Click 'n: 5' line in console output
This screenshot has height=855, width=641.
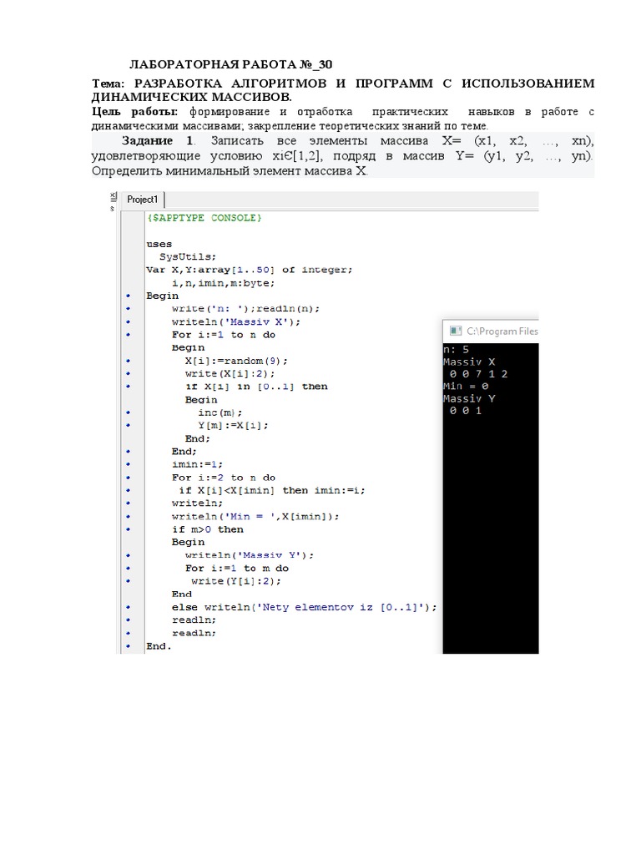tap(457, 350)
